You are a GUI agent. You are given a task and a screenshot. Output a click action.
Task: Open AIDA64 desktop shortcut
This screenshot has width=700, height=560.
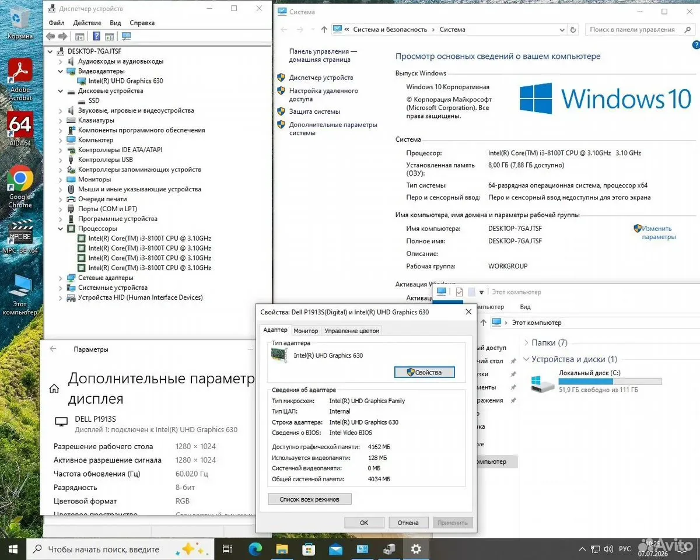[20, 129]
